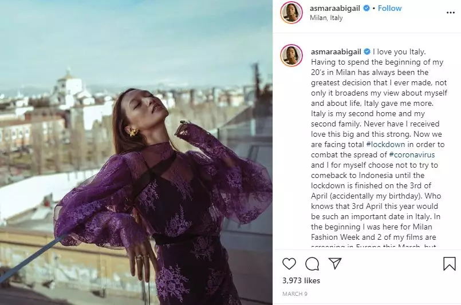Image resolution: width=461 pixels, height=305 pixels.
Task: Open comments via the speech bubble icon
Action: click(x=312, y=264)
